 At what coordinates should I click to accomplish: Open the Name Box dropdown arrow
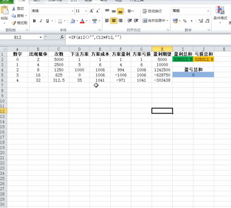40,37
